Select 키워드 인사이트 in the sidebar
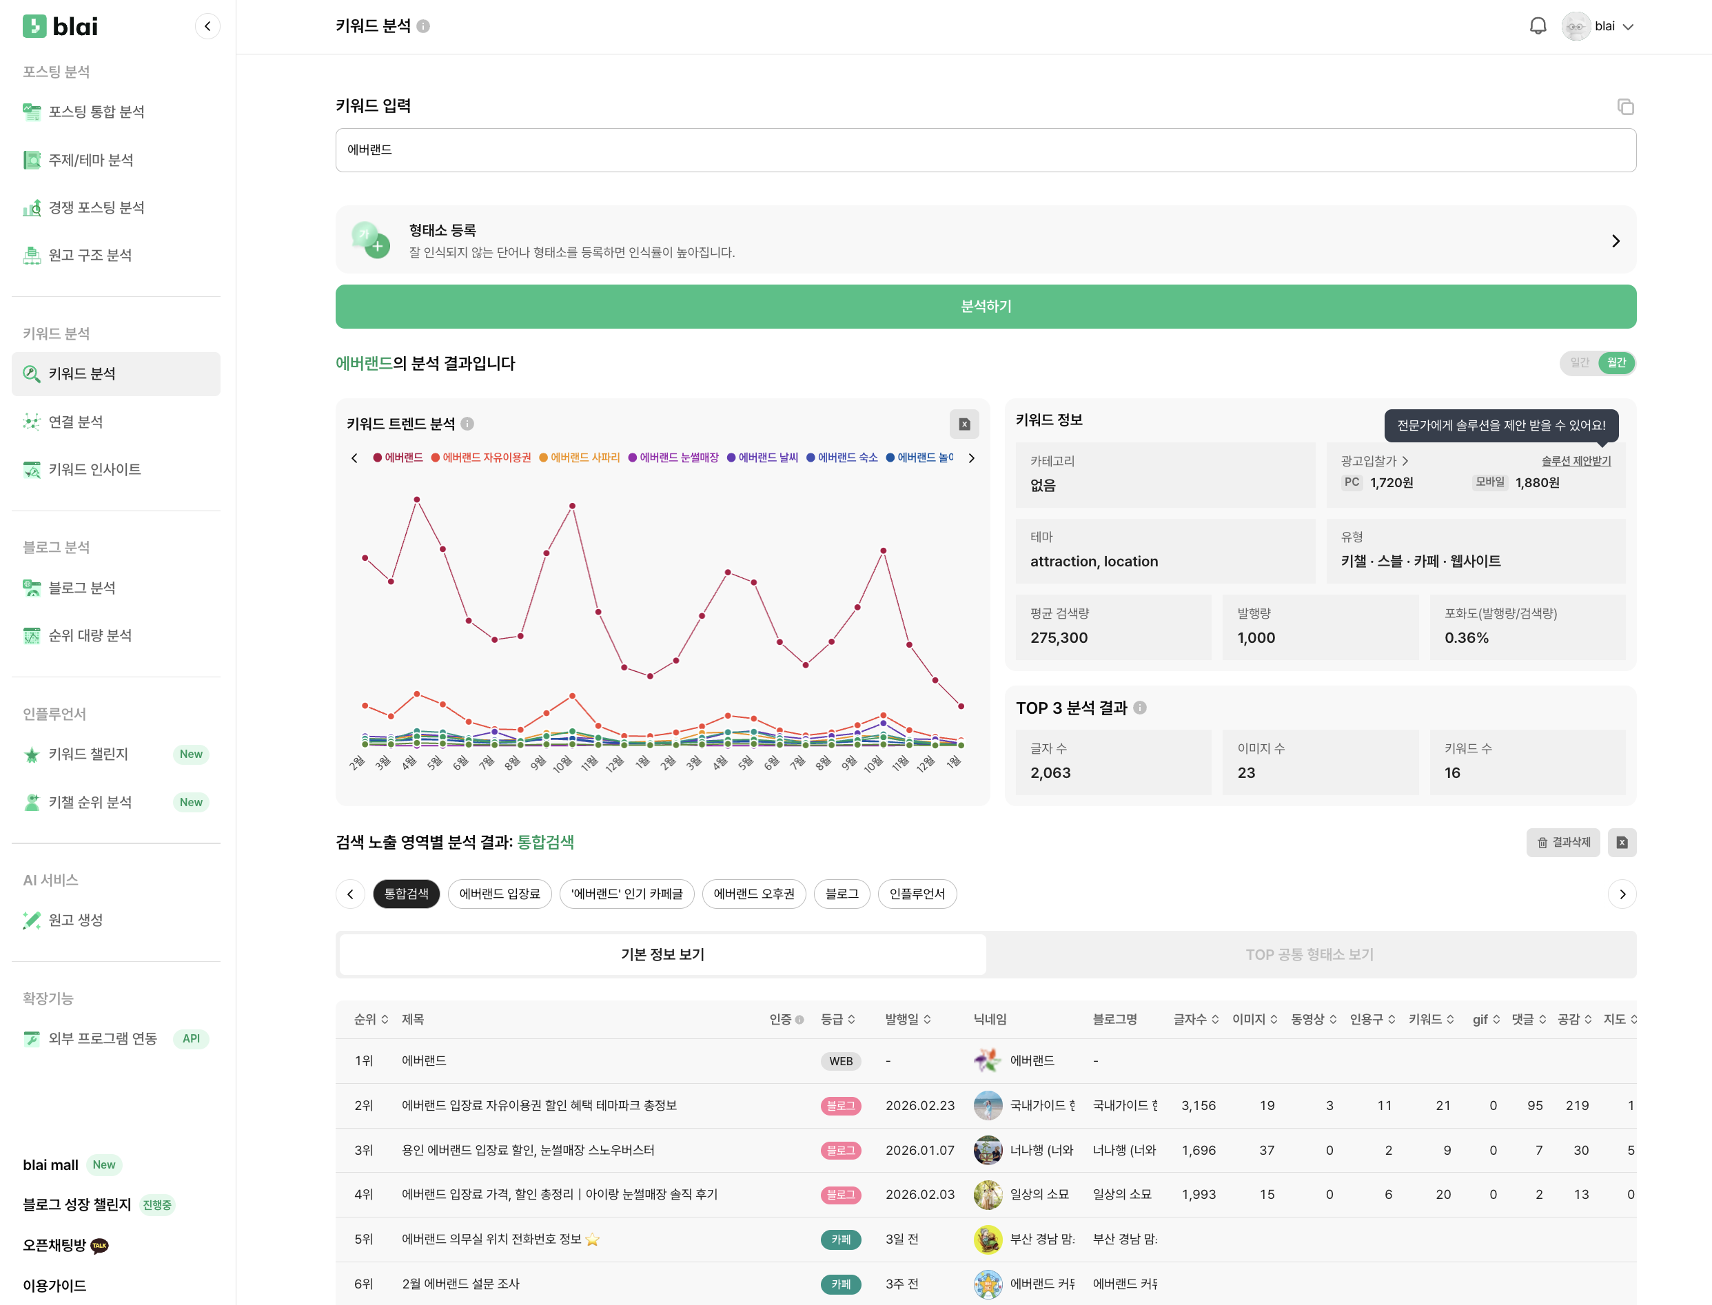Image resolution: width=1712 pixels, height=1305 pixels. point(95,469)
